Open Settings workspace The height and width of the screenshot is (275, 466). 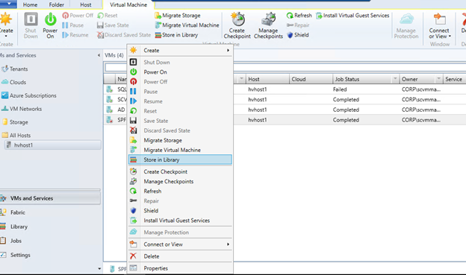coord(50,255)
